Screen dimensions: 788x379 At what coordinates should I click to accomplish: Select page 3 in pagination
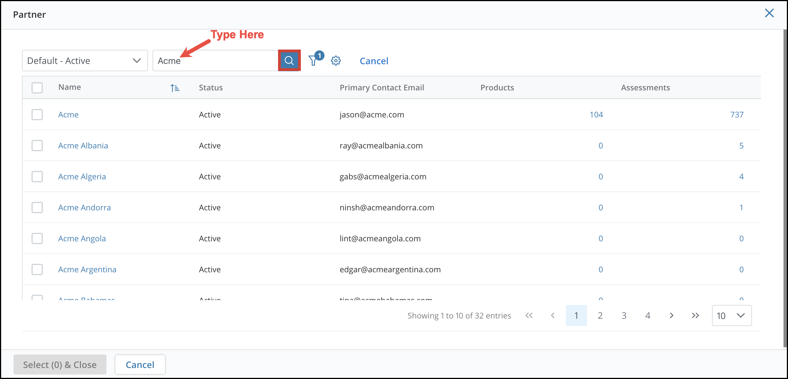624,315
